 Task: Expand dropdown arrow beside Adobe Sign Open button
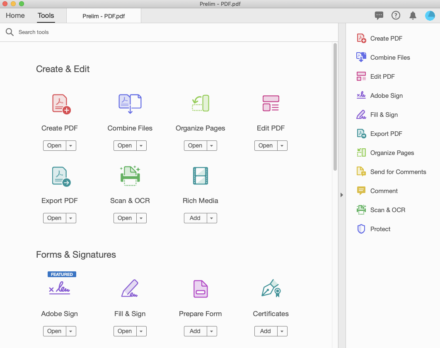71,331
